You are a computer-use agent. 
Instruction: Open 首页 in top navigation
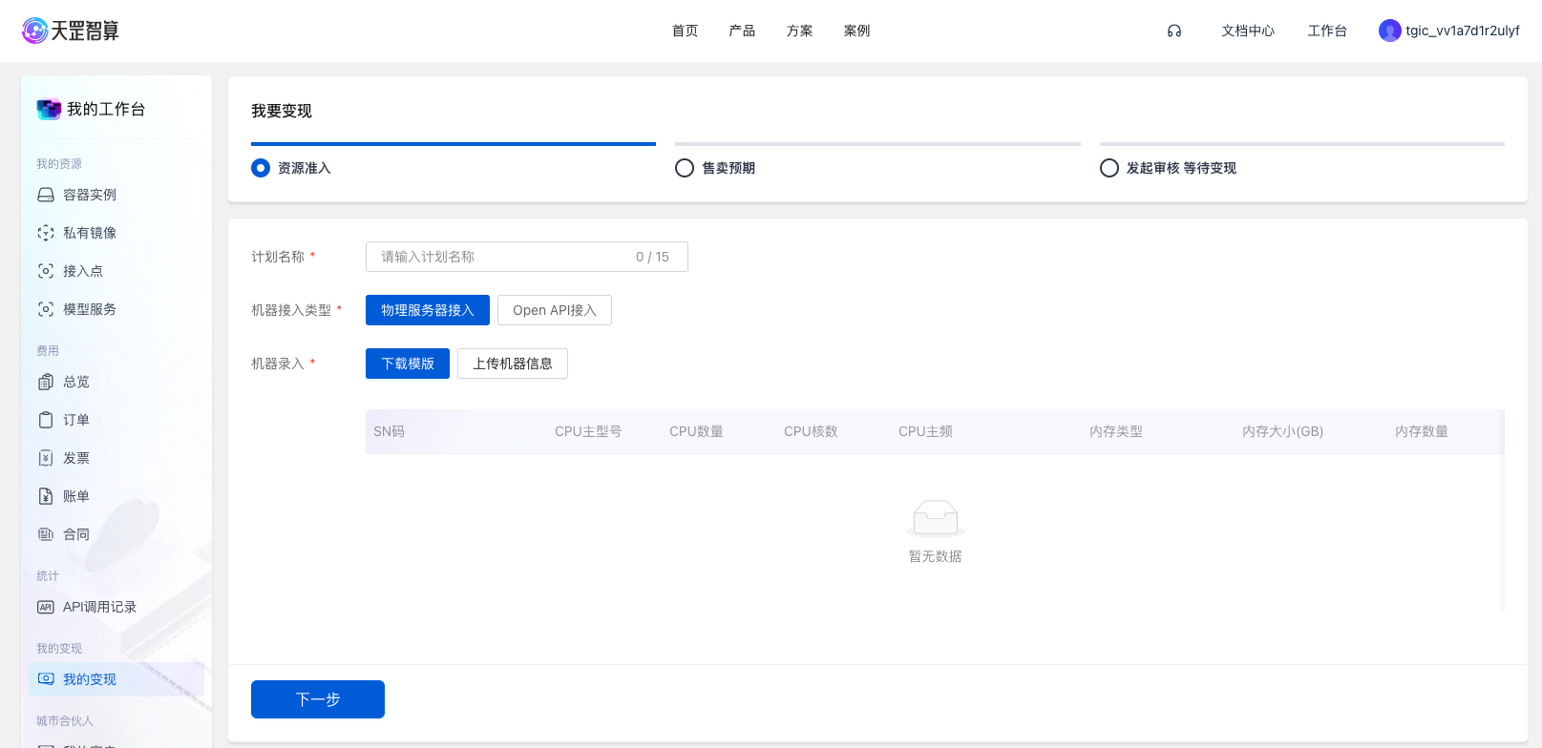pos(686,31)
